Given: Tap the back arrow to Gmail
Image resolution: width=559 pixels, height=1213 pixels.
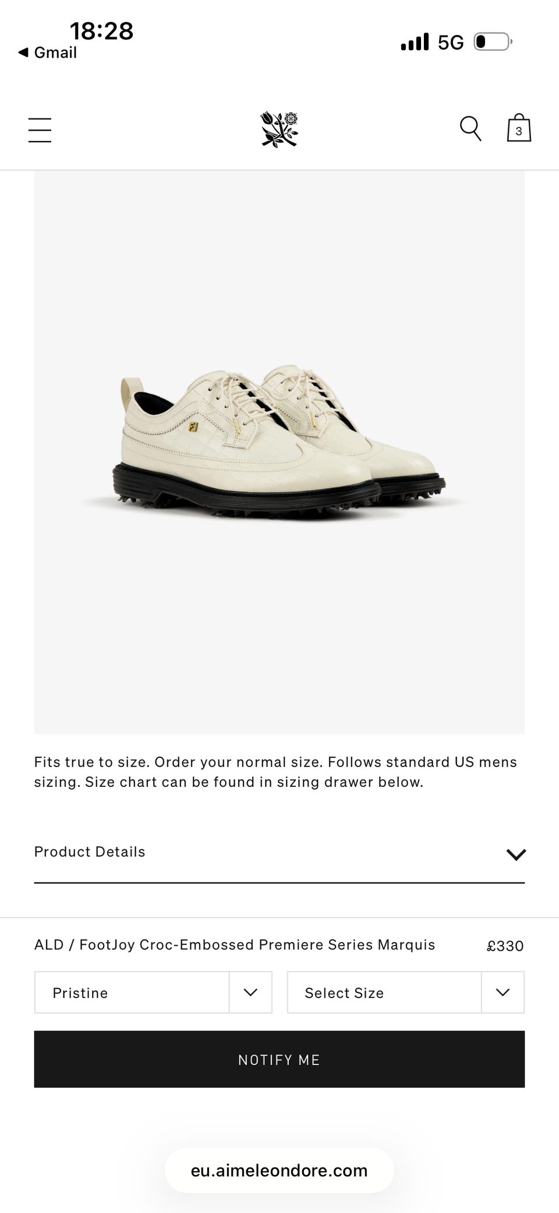Looking at the screenshot, I should tap(23, 52).
